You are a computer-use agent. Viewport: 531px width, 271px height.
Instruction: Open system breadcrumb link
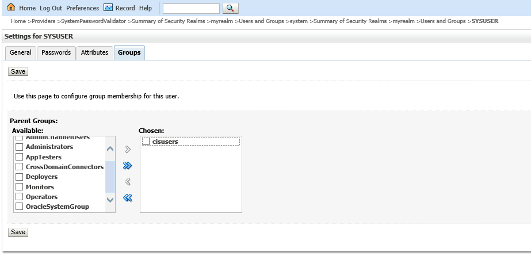tap(299, 21)
